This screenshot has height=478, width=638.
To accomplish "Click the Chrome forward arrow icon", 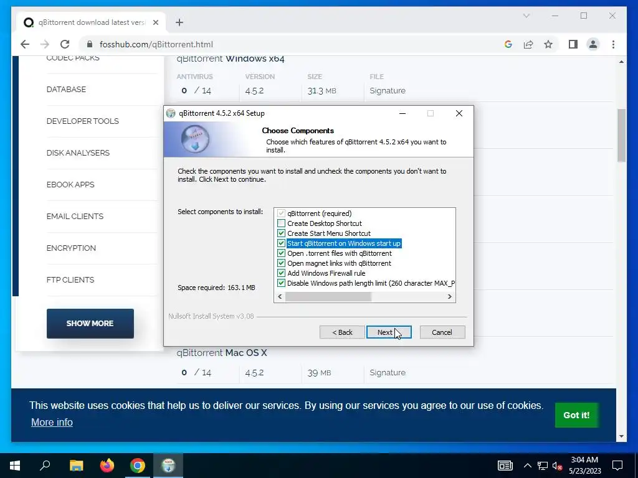I will pyautogui.click(x=45, y=44).
